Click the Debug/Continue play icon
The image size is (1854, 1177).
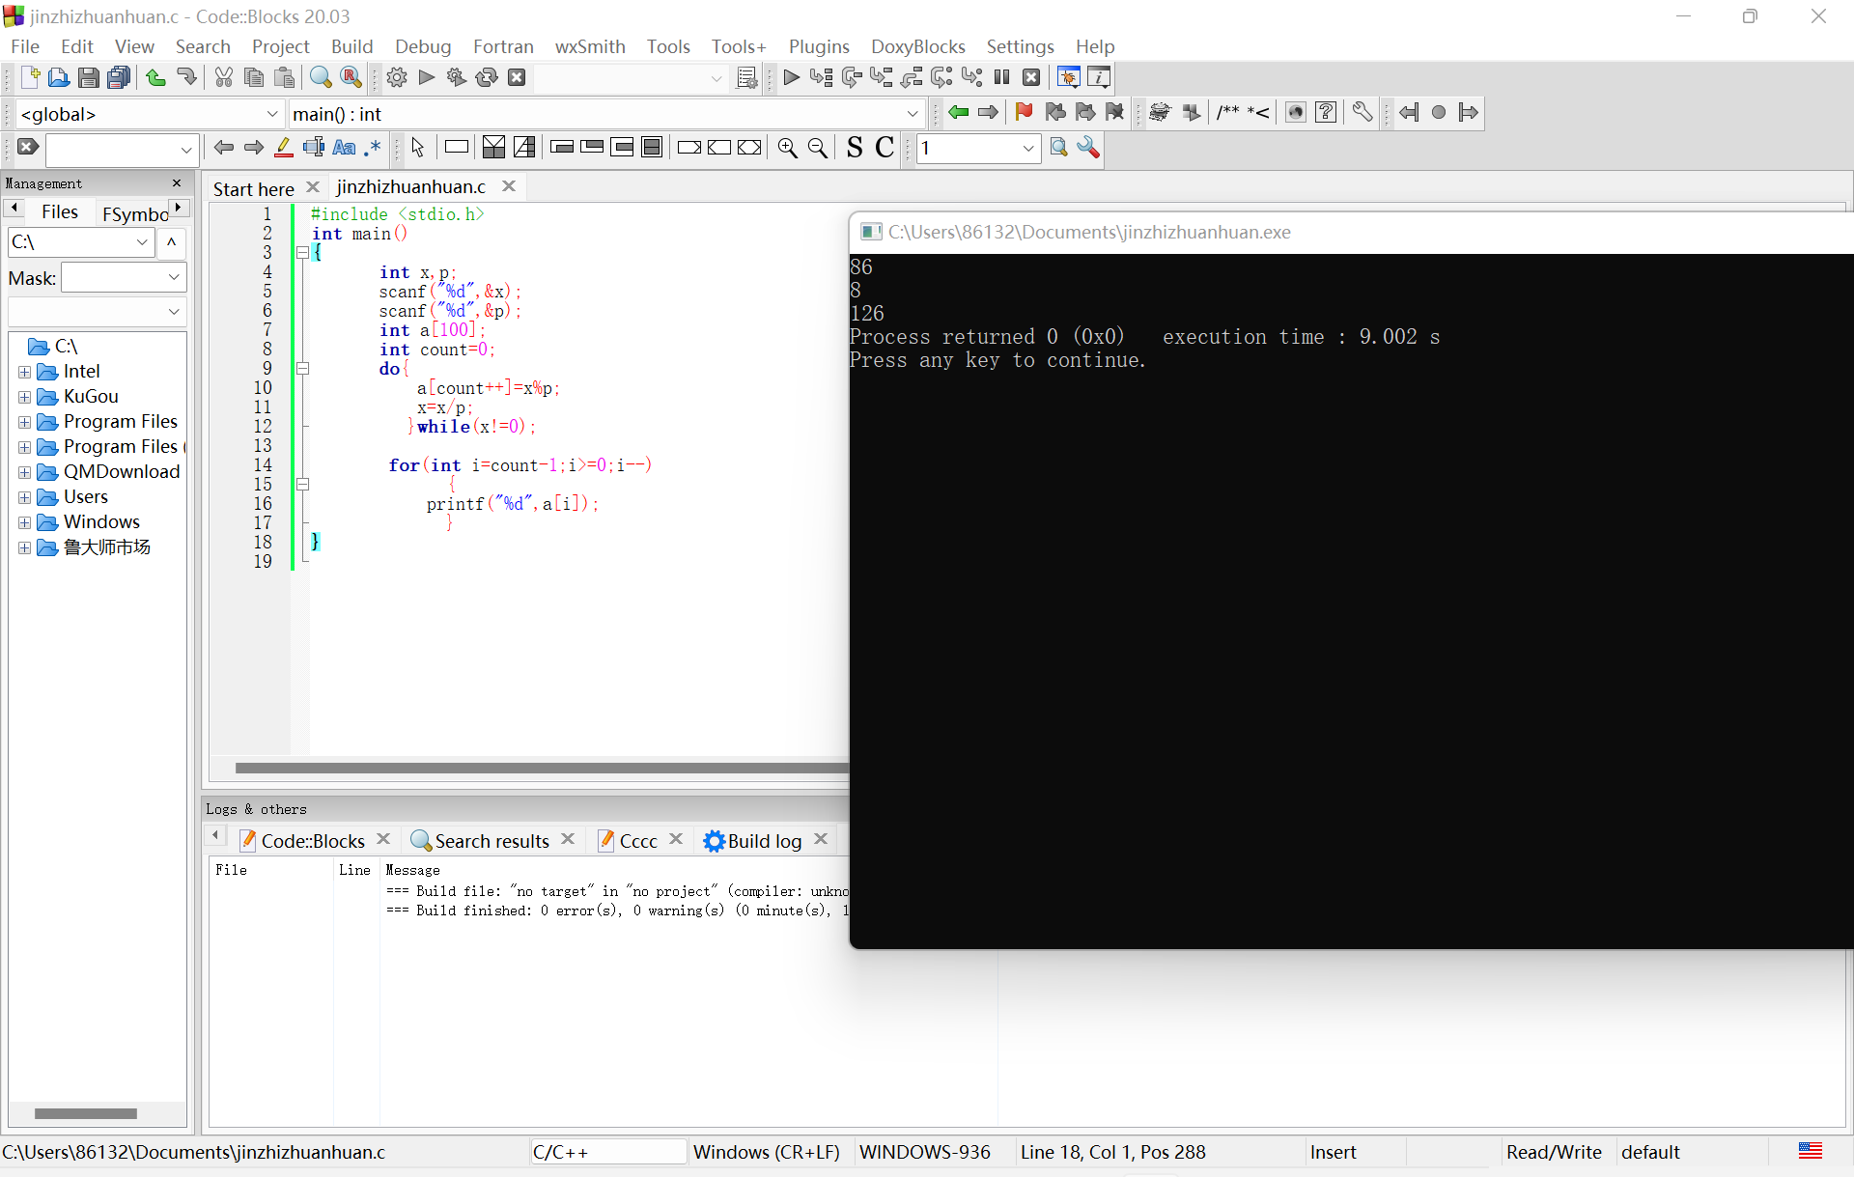791,77
